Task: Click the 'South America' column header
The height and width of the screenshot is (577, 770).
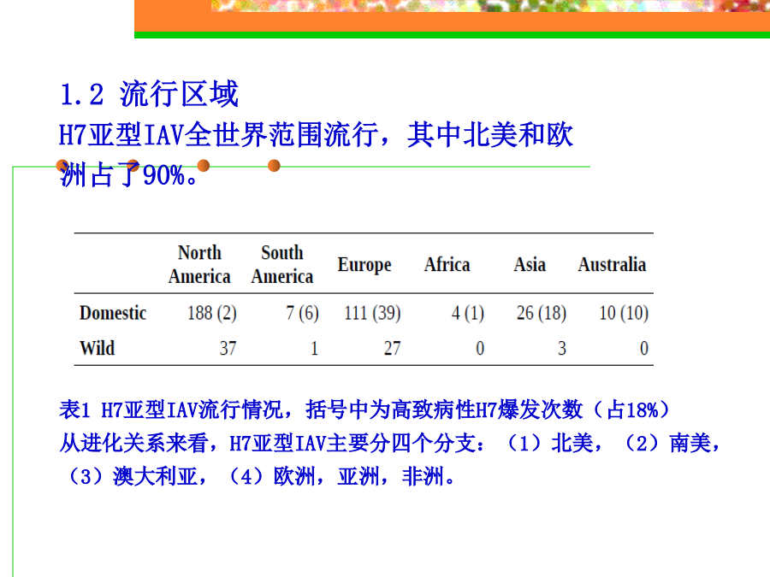Action: click(281, 264)
